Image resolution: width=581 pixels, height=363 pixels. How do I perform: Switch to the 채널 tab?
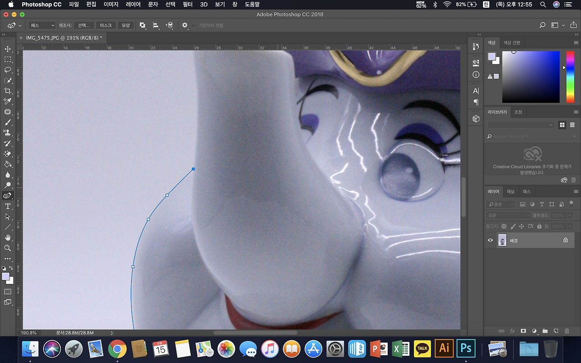(511, 191)
